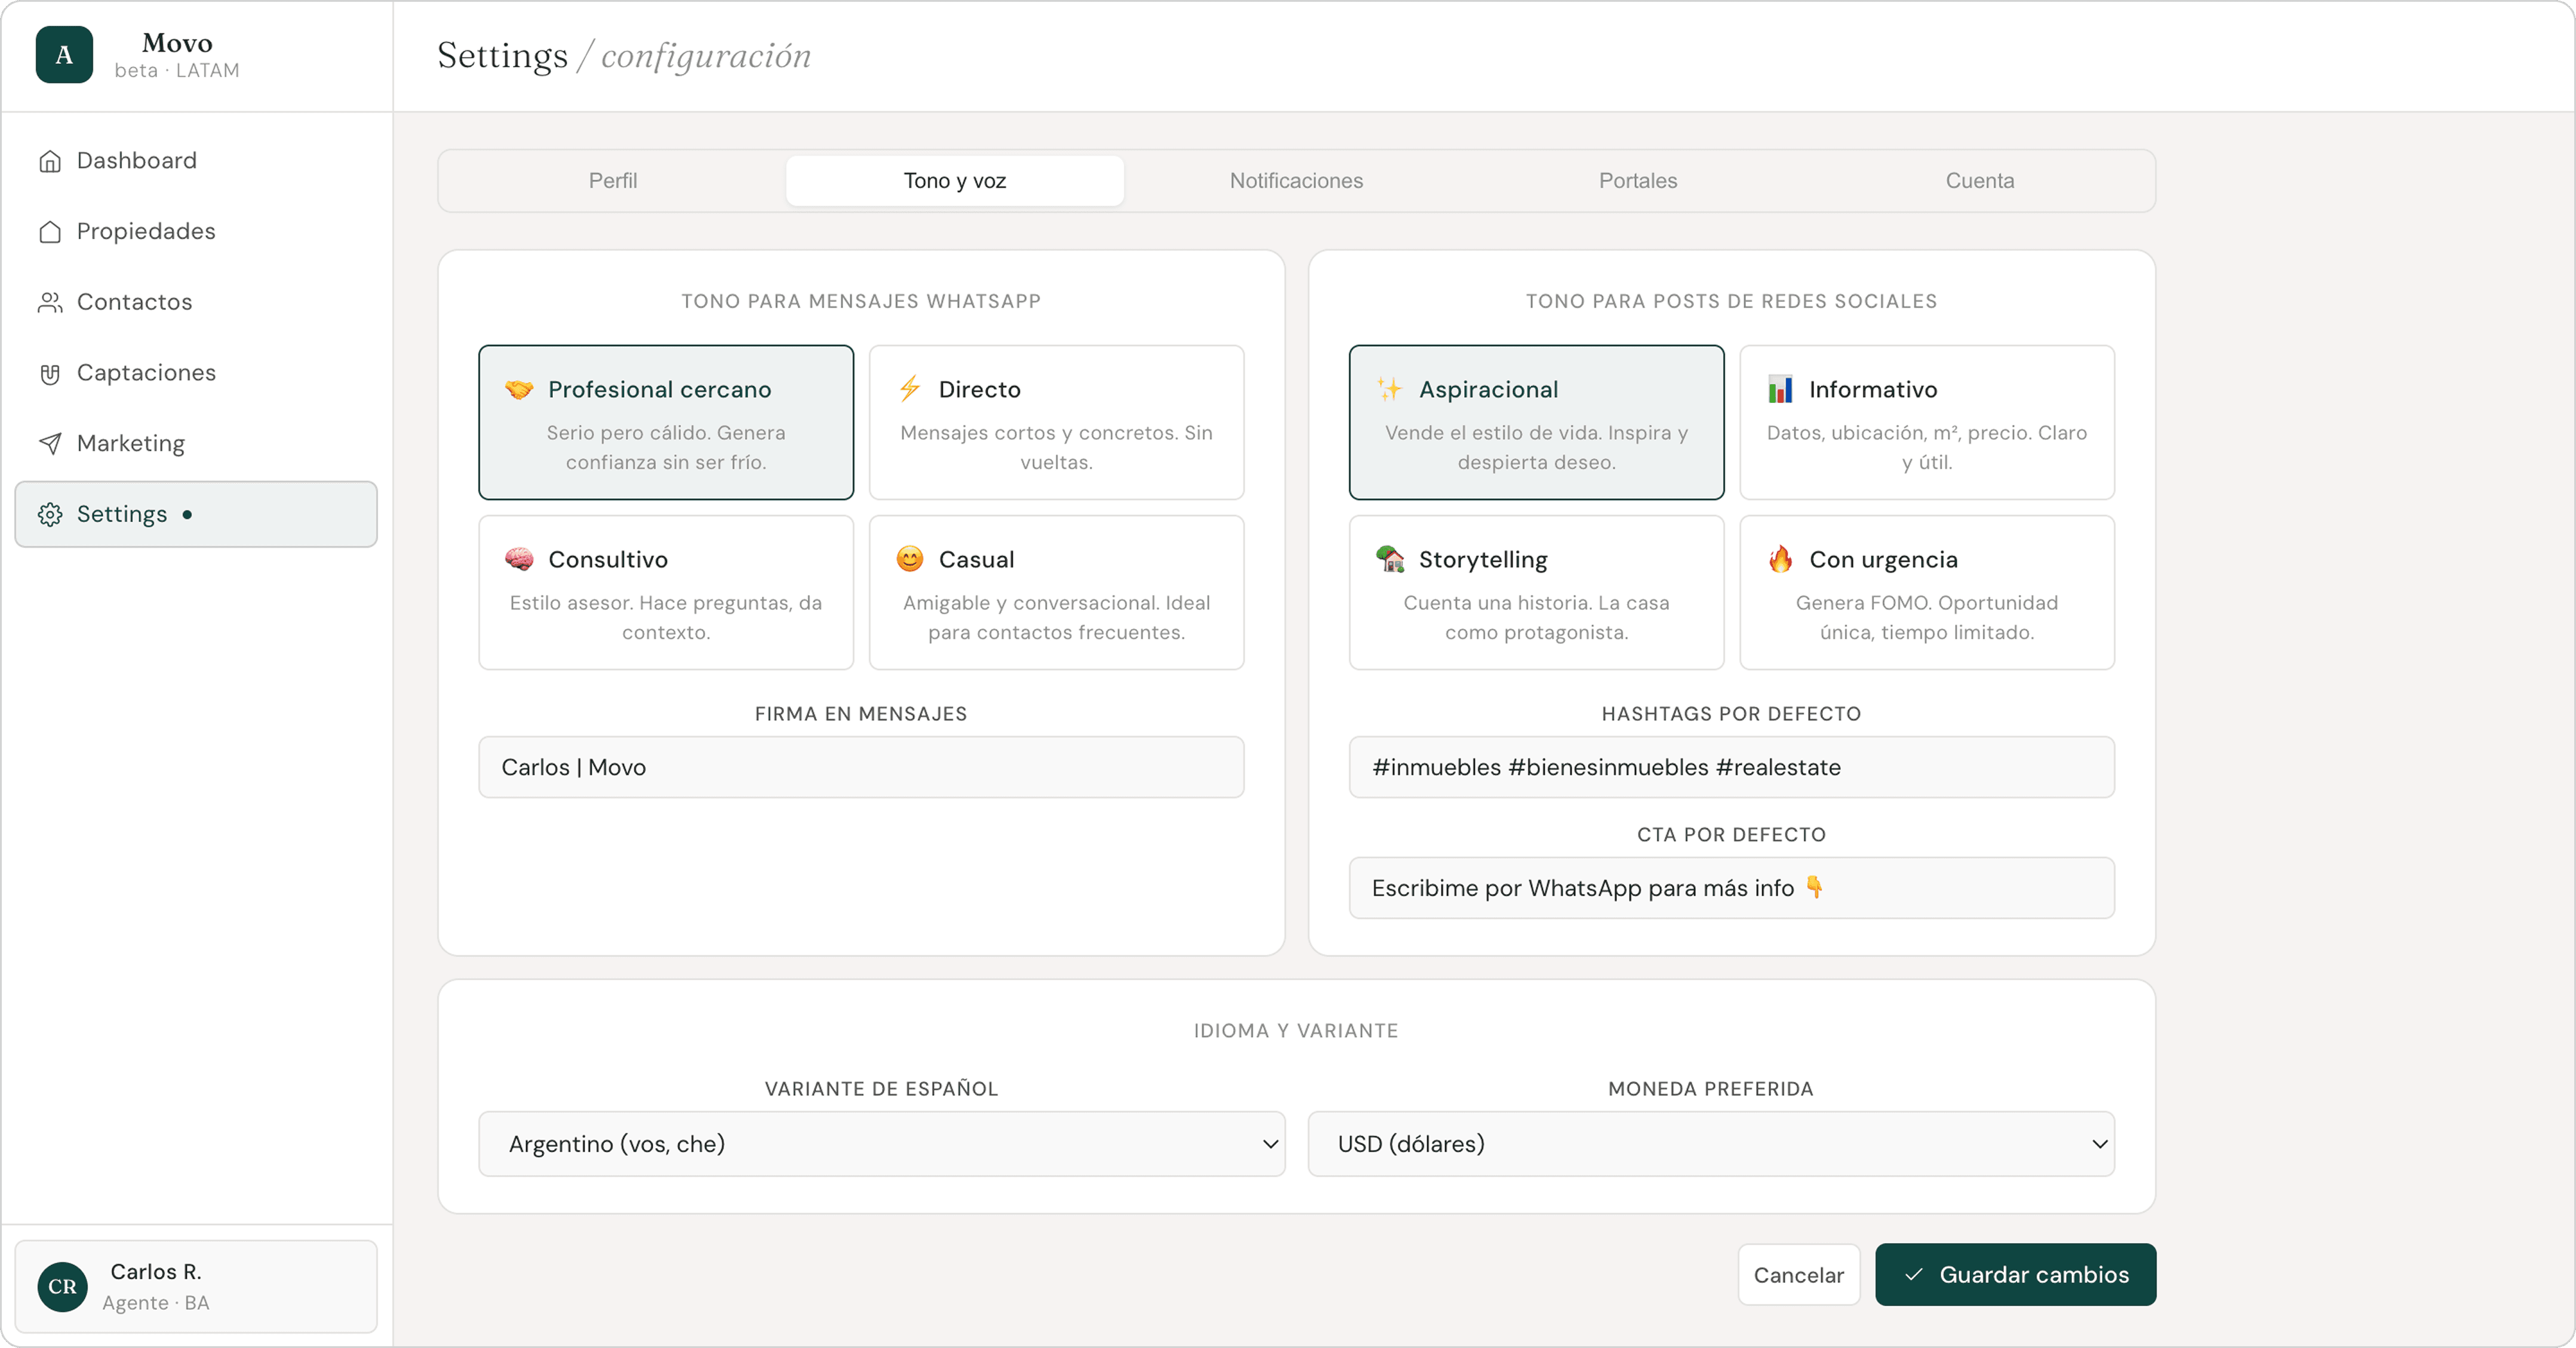Click the green Movo logo badge
Viewport: 2576px width, 1348px height.
(64, 55)
